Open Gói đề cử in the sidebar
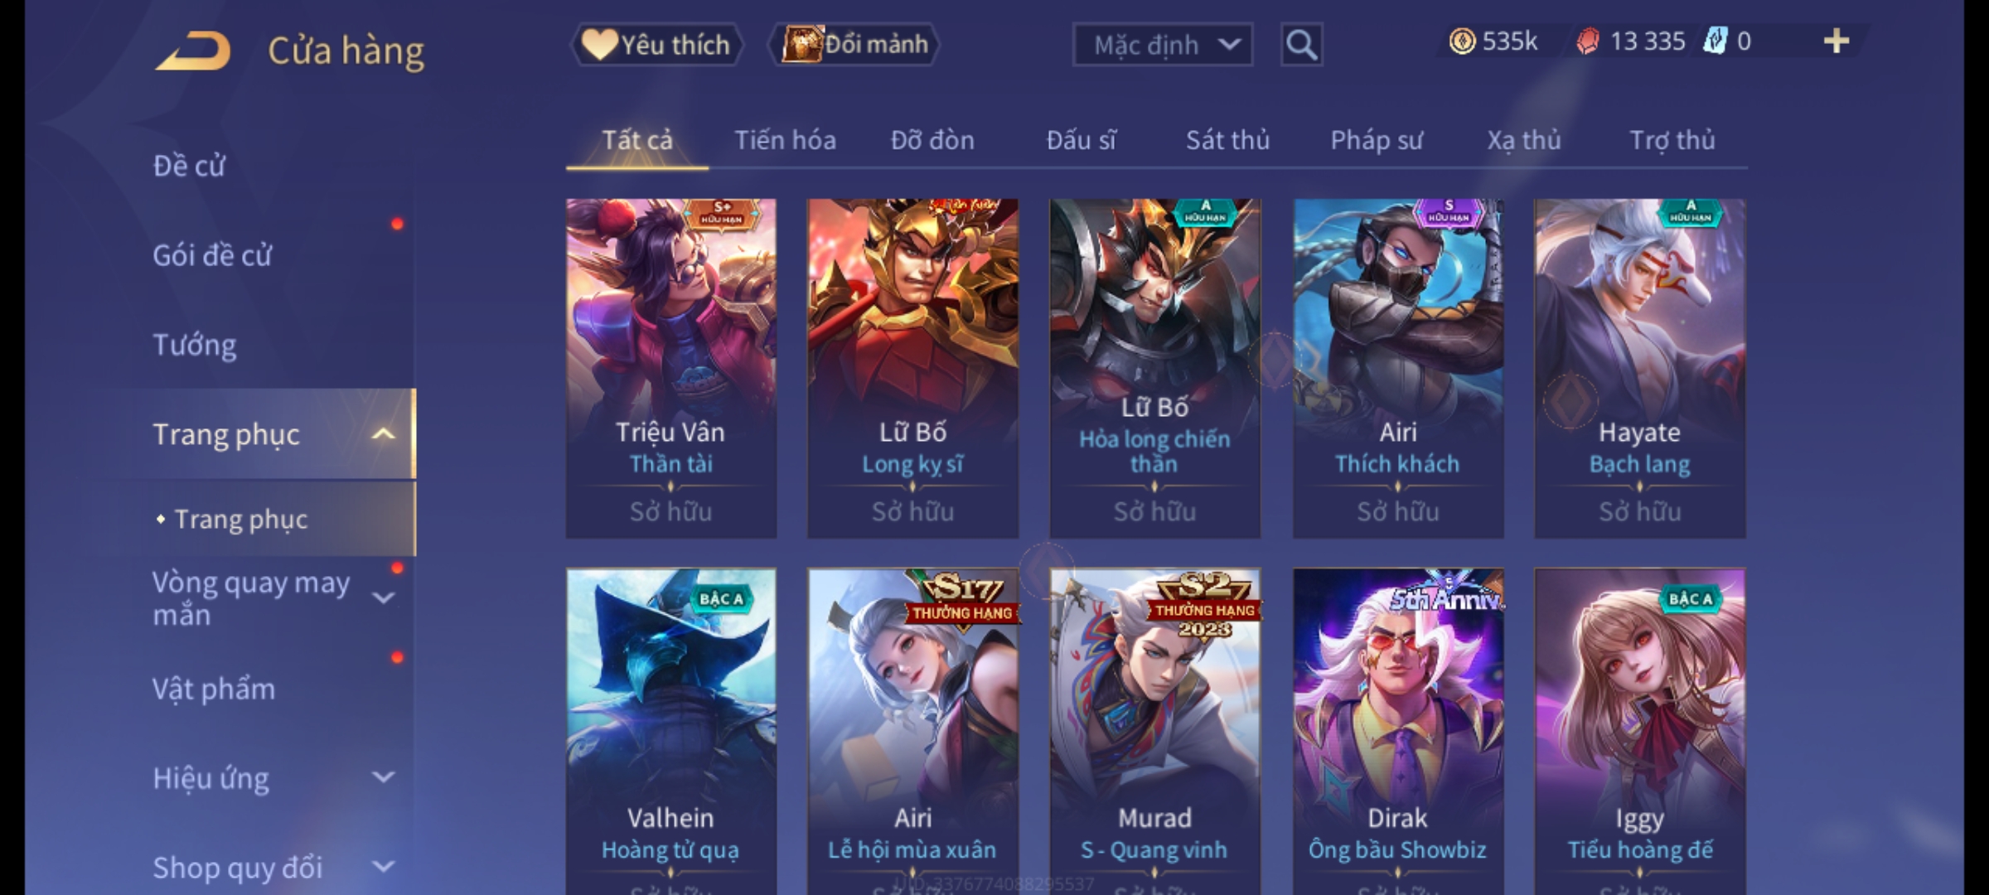Viewport: 1989px width, 895px height. [x=212, y=255]
